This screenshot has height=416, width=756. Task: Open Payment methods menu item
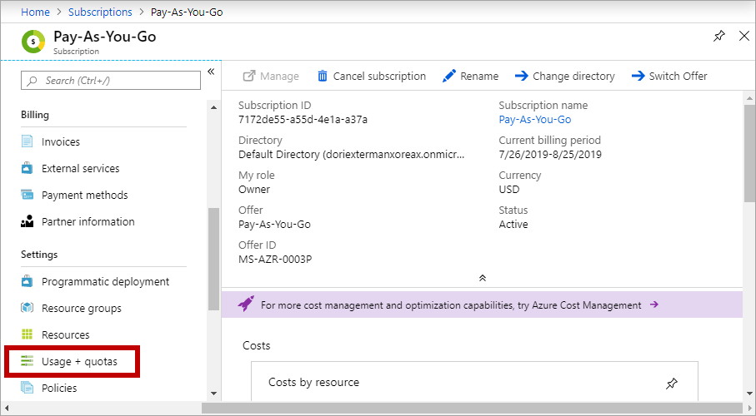85,195
